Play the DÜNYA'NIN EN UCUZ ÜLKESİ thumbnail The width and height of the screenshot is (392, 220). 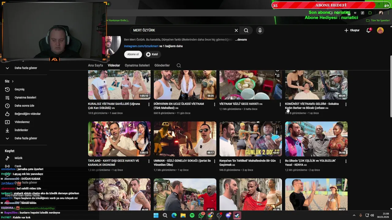(x=185, y=85)
